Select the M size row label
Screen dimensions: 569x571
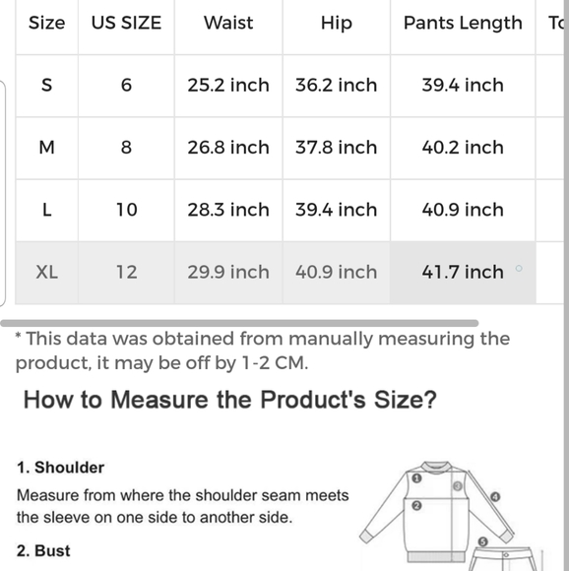tap(47, 148)
